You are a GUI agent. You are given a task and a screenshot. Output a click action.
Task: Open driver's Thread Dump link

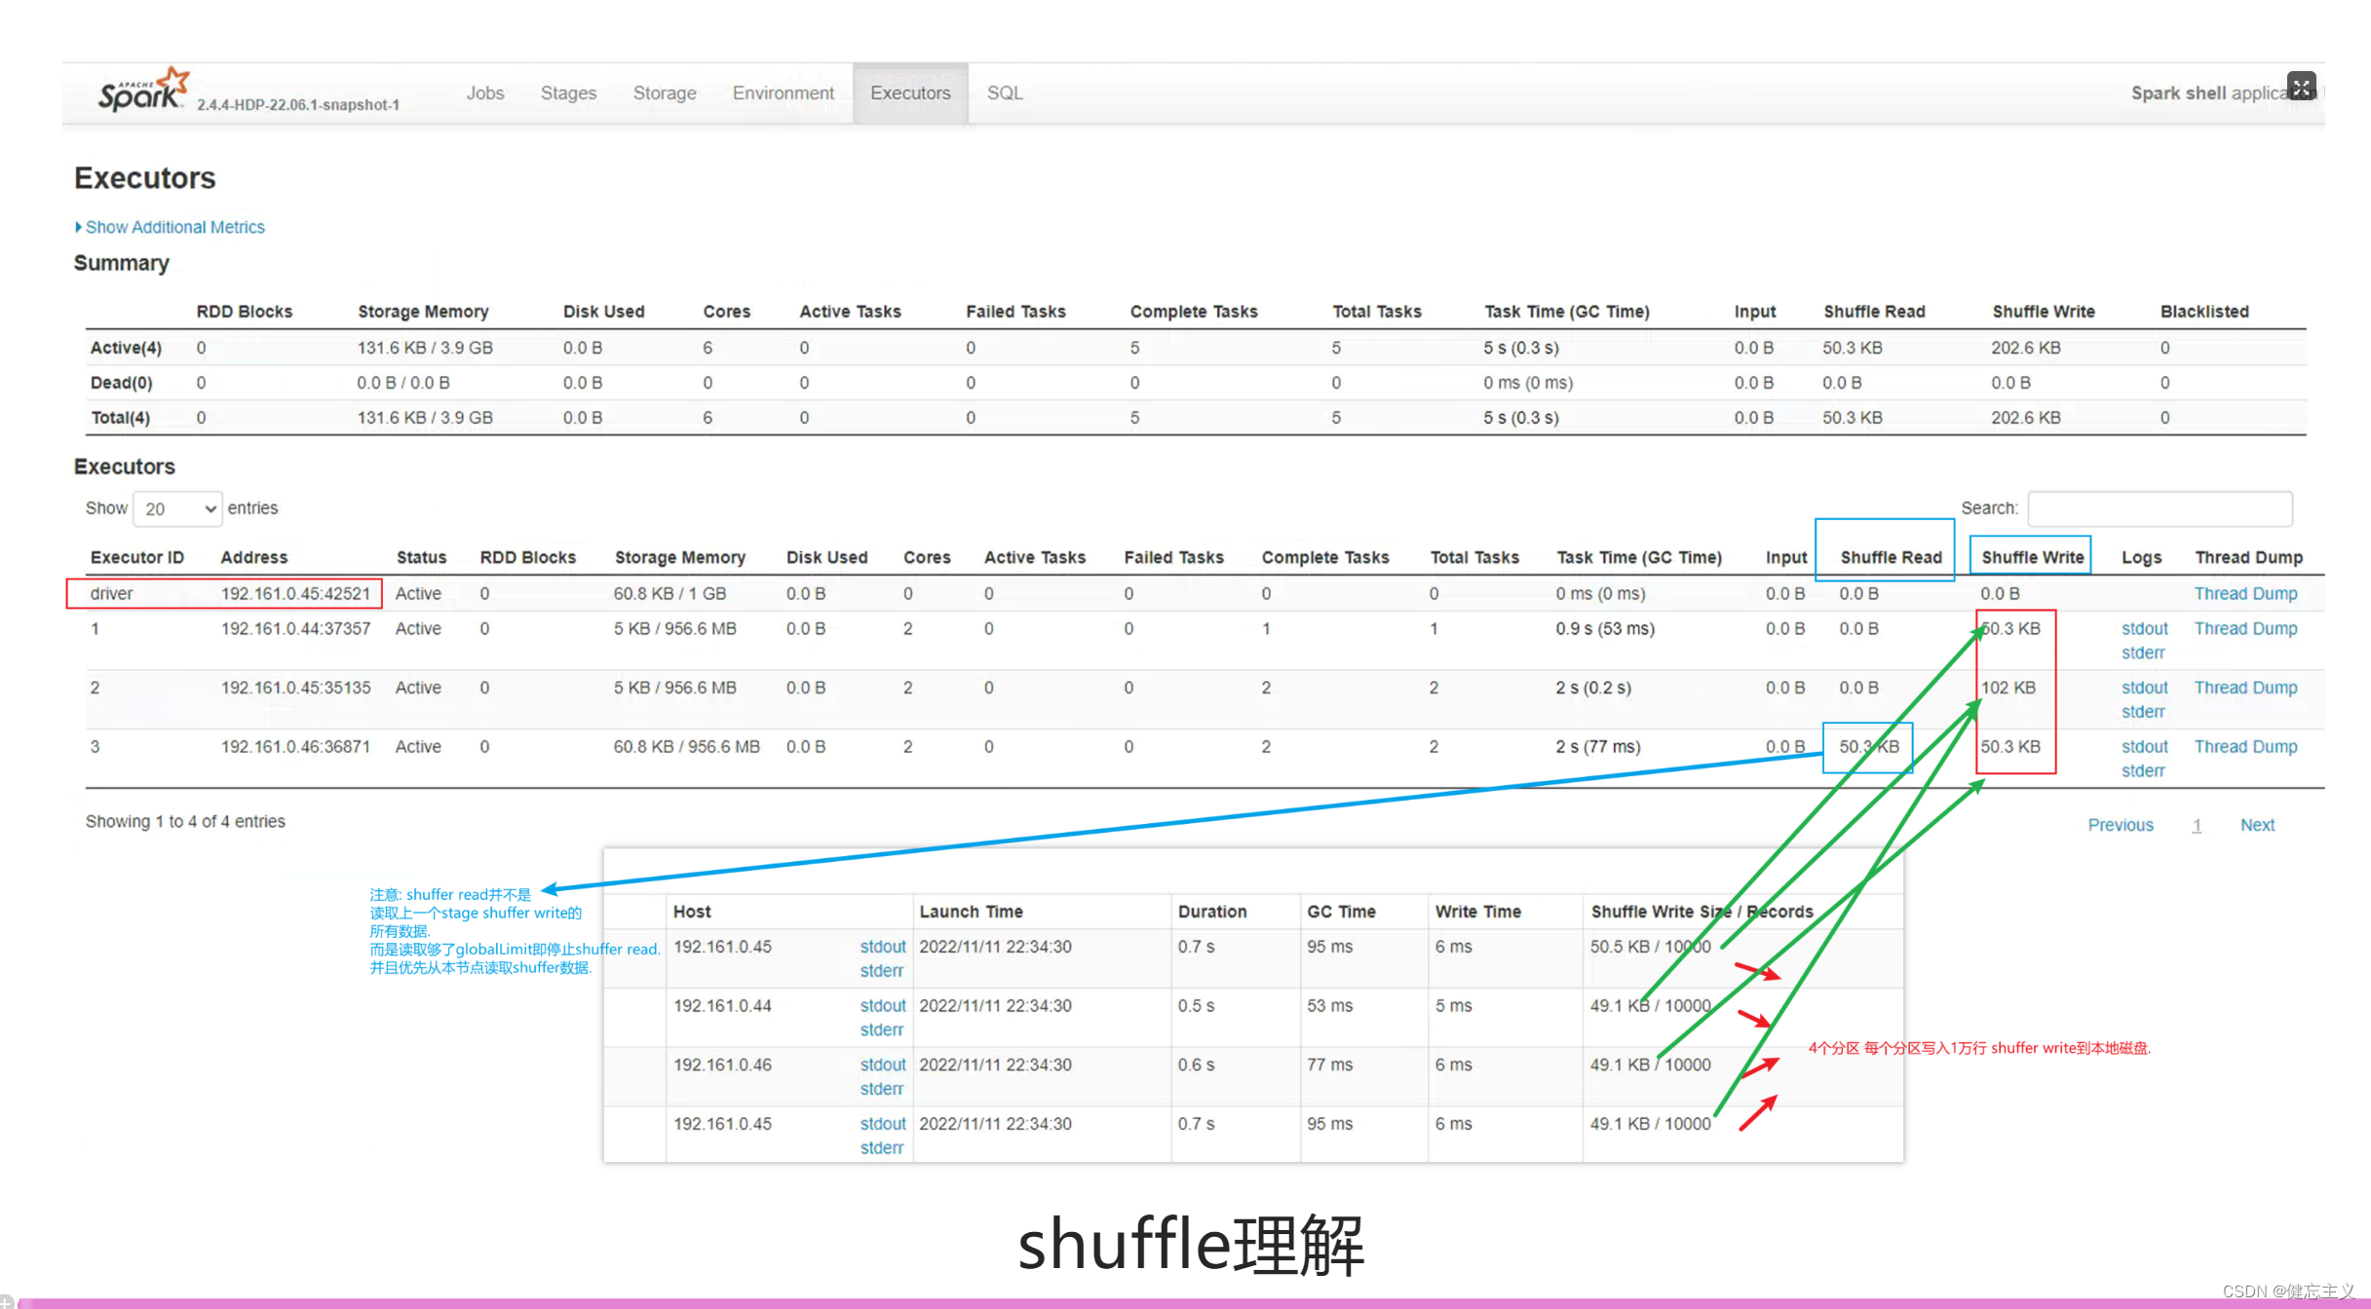tap(2245, 593)
